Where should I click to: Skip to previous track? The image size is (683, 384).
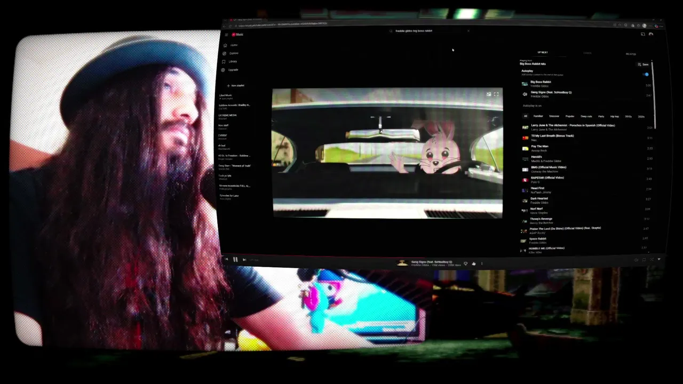click(226, 260)
